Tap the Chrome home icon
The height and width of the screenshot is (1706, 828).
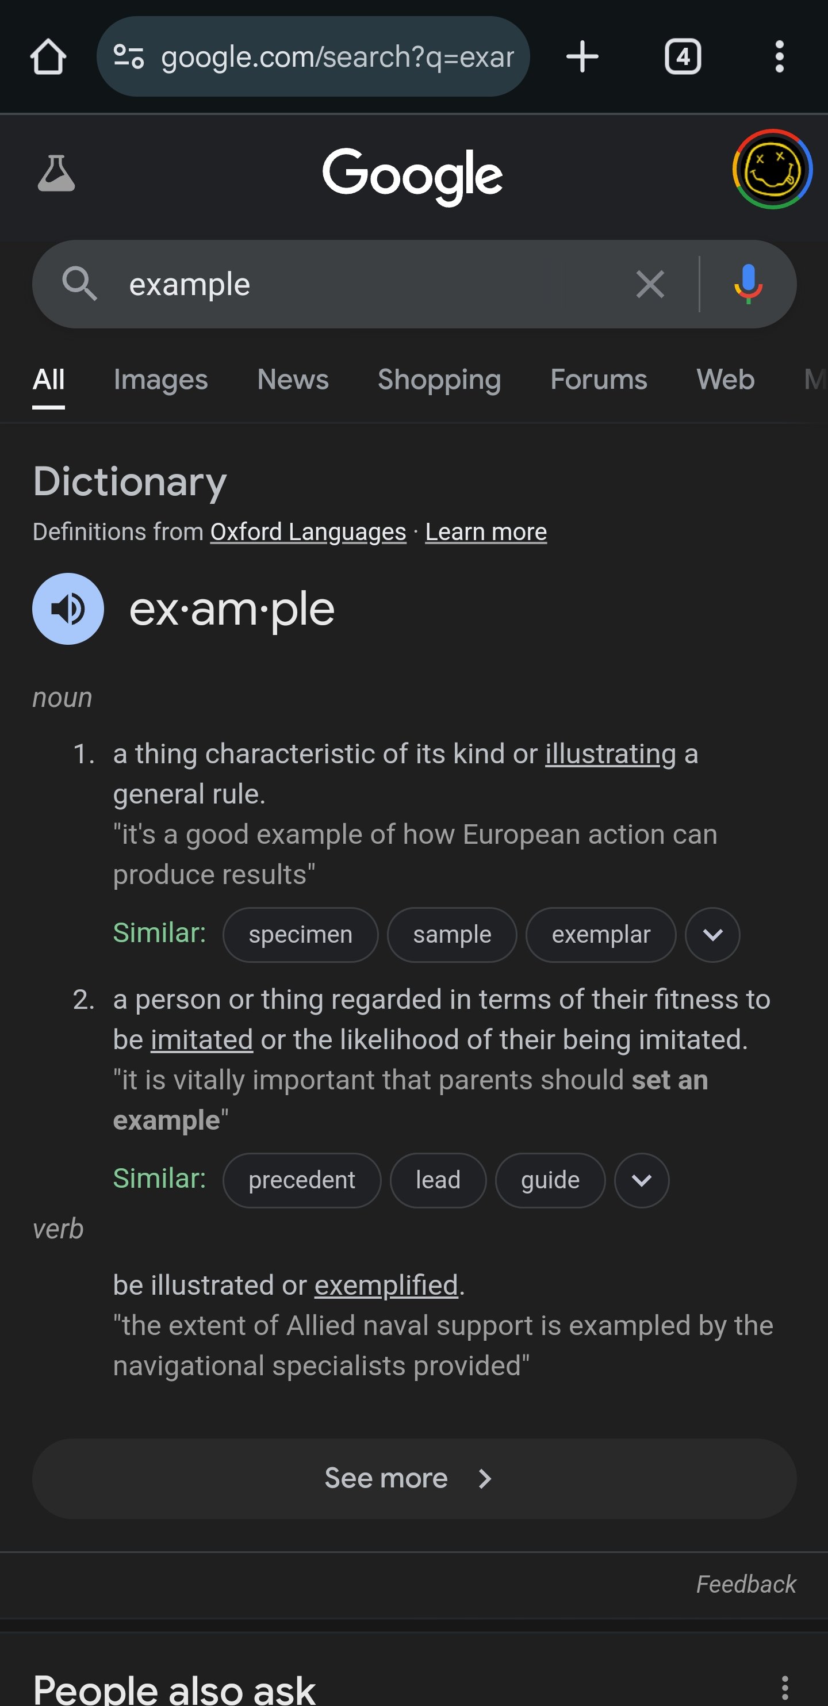click(48, 57)
